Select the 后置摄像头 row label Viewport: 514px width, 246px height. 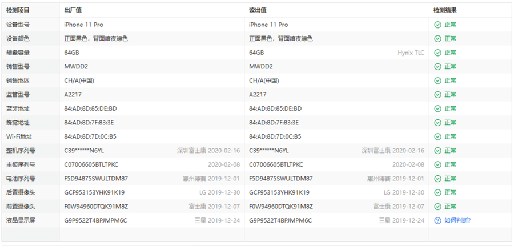pyautogui.click(x=21, y=192)
